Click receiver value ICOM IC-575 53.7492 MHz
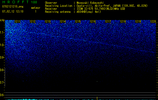Image resolution: width=158 pixels, height=100 pixels. 101,9
